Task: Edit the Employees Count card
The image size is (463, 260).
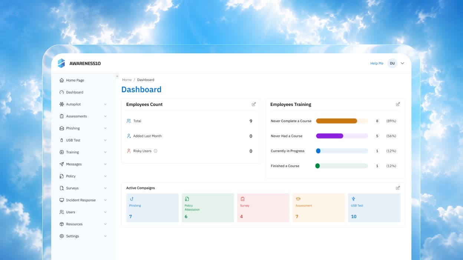Action: 254,104
